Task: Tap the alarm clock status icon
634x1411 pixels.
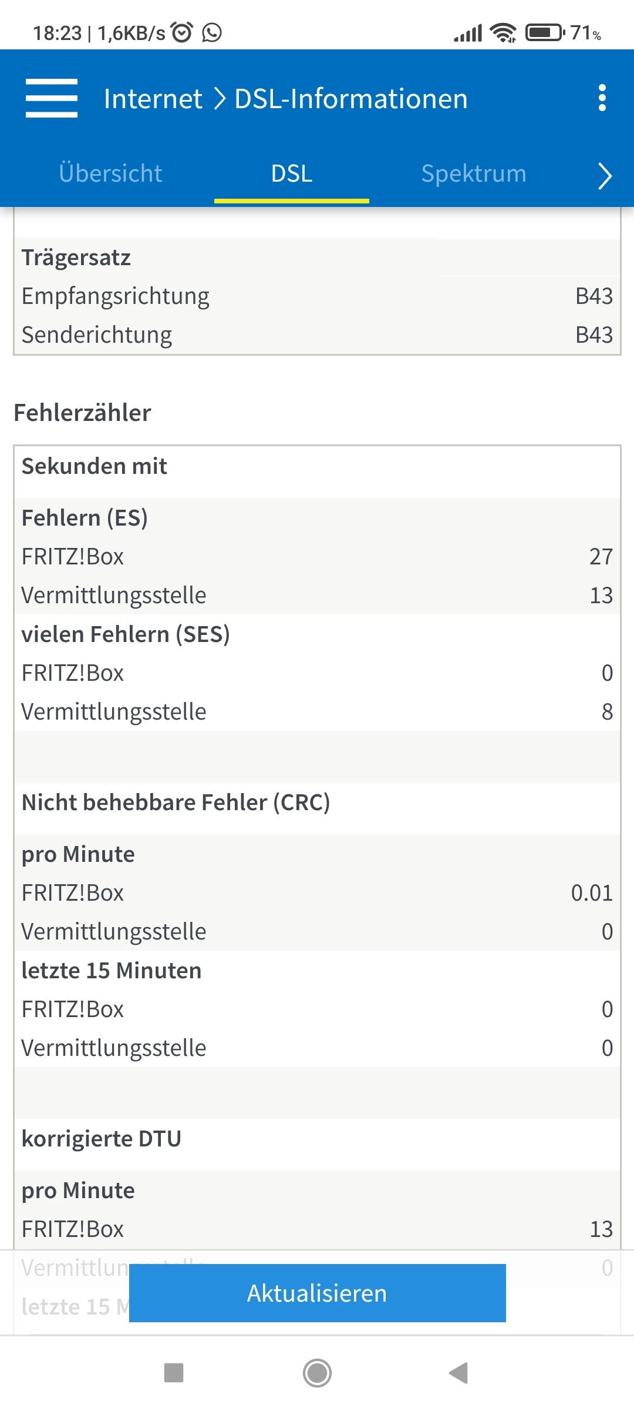Action: [182, 32]
